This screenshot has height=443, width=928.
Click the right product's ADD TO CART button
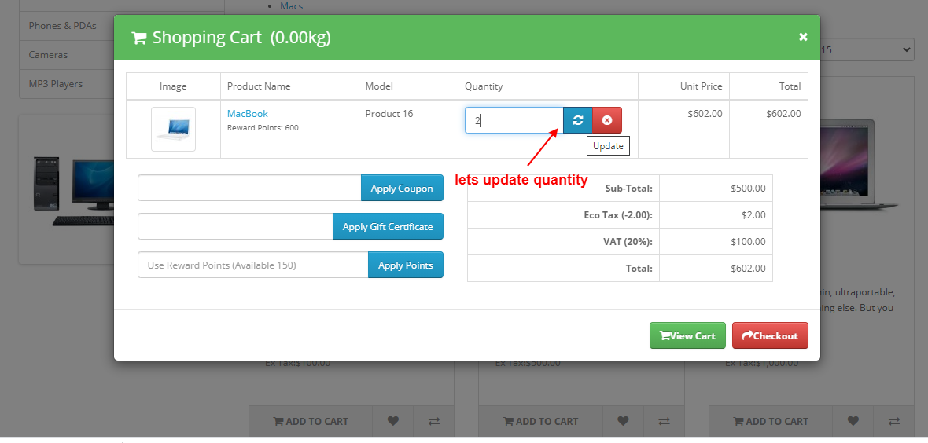tap(771, 421)
